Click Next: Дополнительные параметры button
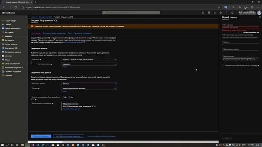262x147 pixels. click(68, 136)
